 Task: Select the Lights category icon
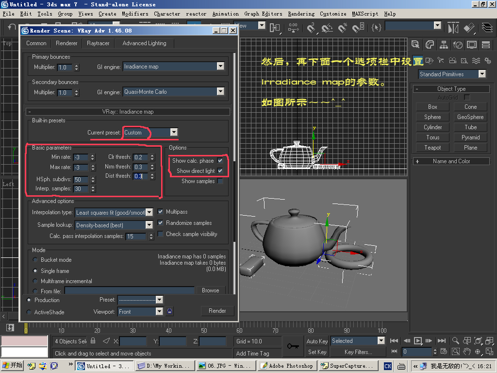coord(441,60)
